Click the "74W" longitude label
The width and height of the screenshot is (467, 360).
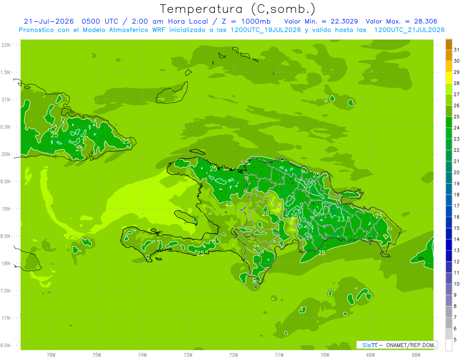tap(142, 355)
